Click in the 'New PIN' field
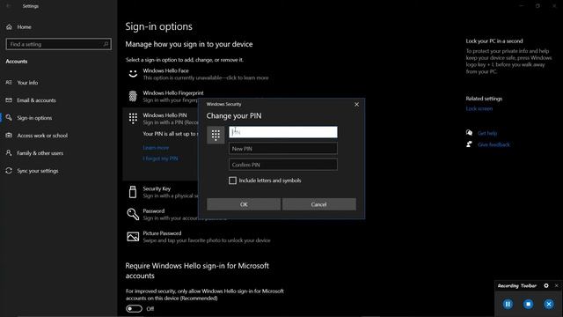The image size is (563, 317). [x=283, y=149]
